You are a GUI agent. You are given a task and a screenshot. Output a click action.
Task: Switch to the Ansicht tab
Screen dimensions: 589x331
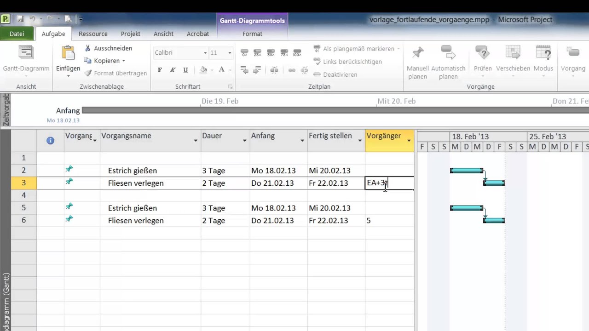click(x=164, y=34)
